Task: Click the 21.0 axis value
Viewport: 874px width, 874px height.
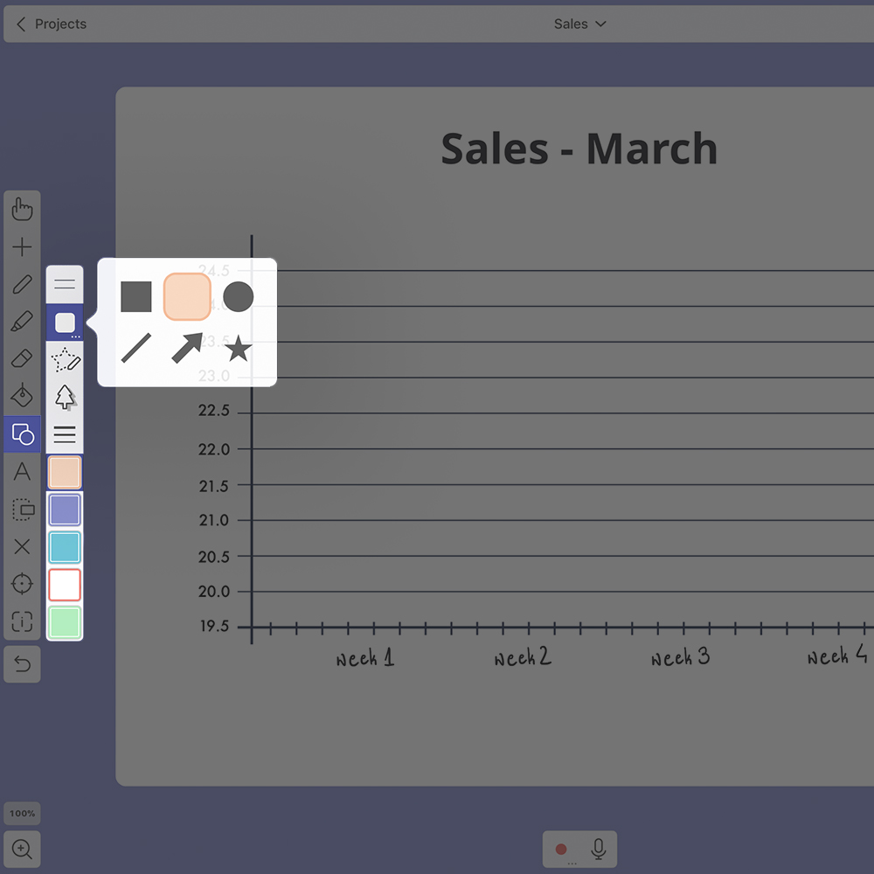Action: [x=214, y=520]
